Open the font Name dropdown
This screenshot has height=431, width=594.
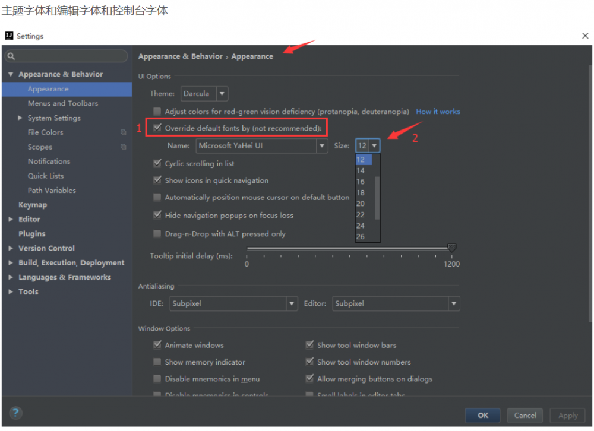(x=321, y=145)
